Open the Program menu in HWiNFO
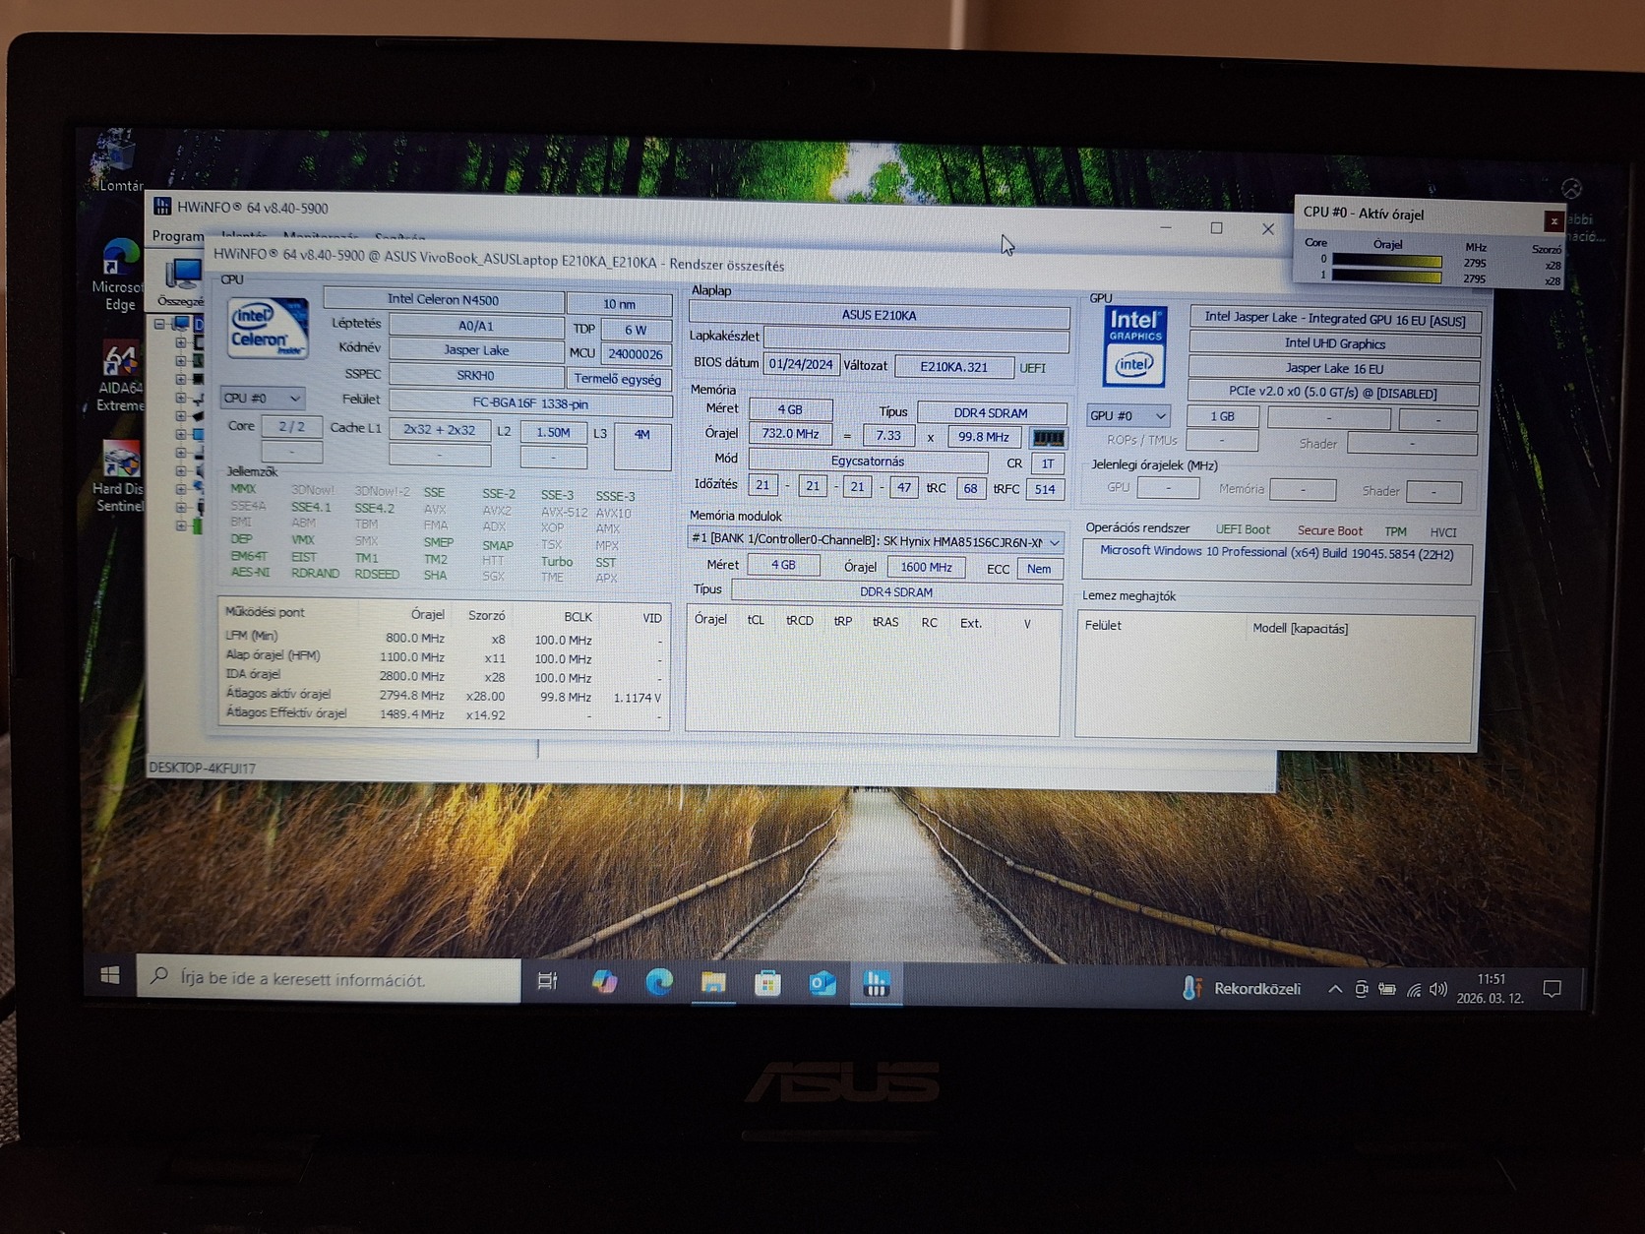The height and width of the screenshot is (1234, 1645). [x=178, y=236]
